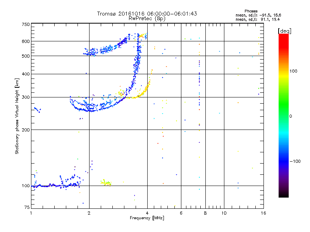
Task: Click x-axis tick label "6"
Action: [181, 213]
